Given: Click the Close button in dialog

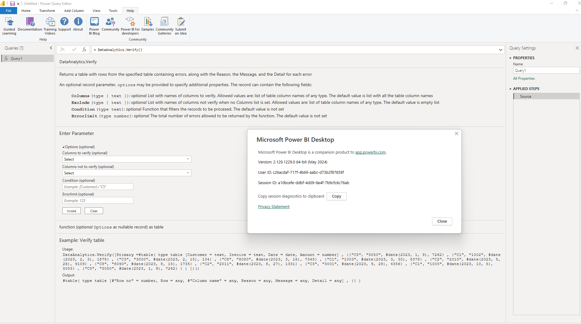Looking at the screenshot, I should coord(442,221).
